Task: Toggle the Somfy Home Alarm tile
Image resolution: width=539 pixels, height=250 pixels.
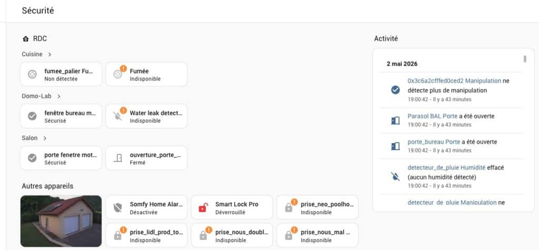Action: [x=146, y=207]
